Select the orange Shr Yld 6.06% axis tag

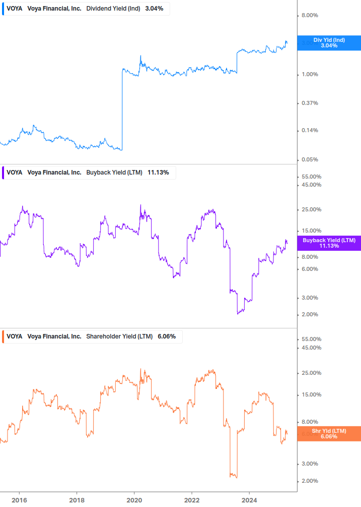point(329,434)
